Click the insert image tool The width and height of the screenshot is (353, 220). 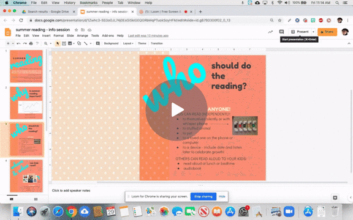(x=70, y=43)
